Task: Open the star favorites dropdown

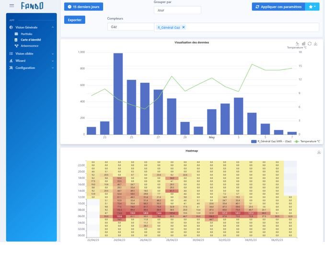Action: click(x=312, y=7)
